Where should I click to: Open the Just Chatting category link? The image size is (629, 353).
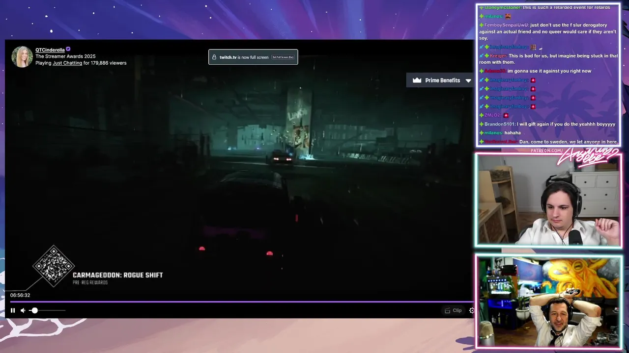click(67, 63)
